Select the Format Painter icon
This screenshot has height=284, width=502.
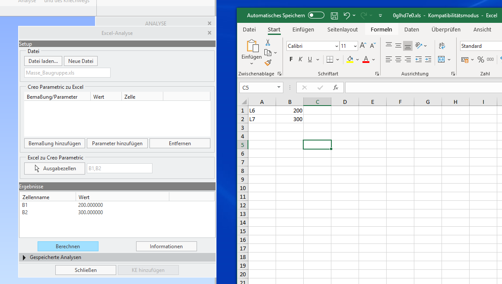[x=268, y=62]
